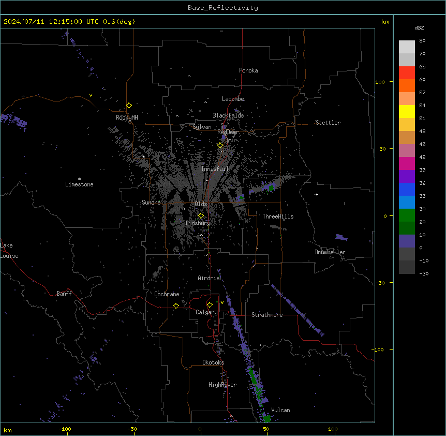Click the Ponoka city label

coord(248,70)
